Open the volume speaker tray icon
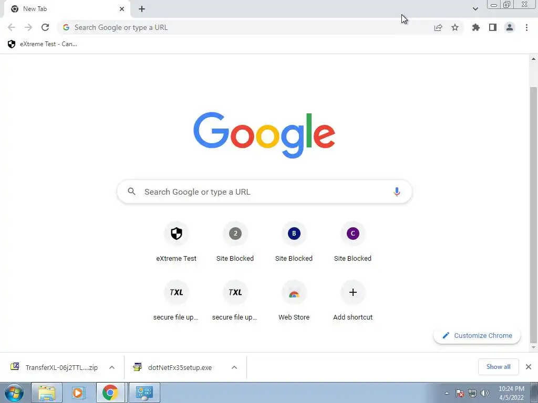This screenshot has height=403, width=538. click(485, 393)
